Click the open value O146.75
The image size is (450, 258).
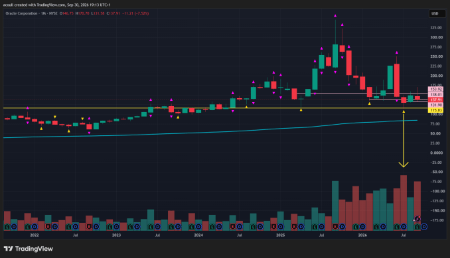coord(66,13)
